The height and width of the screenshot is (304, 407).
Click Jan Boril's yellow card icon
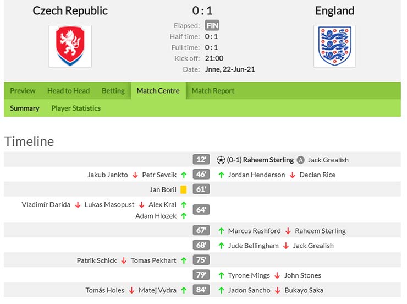(x=184, y=189)
